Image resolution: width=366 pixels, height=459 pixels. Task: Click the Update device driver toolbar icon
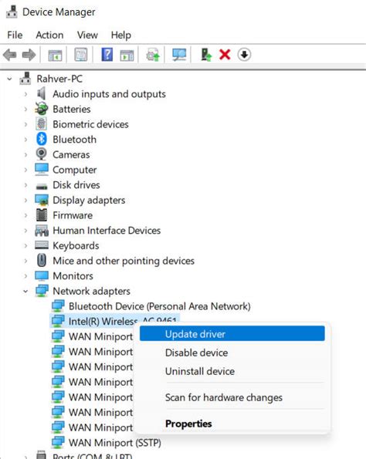pyautogui.click(x=206, y=55)
